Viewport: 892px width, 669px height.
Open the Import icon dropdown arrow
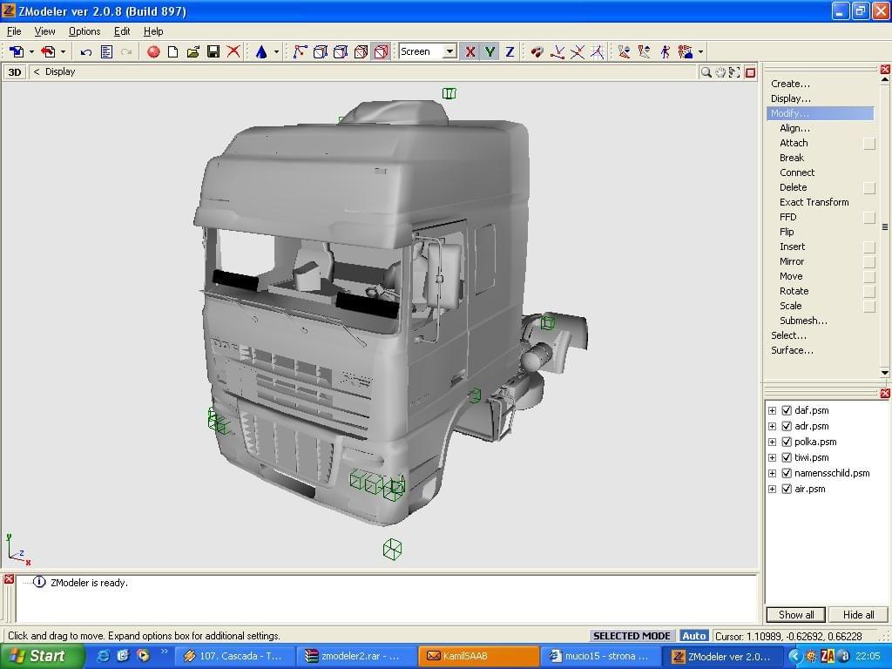pos(31,51)
